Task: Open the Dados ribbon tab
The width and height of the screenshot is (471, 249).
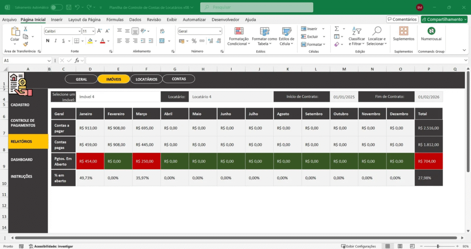Action: 135,20
